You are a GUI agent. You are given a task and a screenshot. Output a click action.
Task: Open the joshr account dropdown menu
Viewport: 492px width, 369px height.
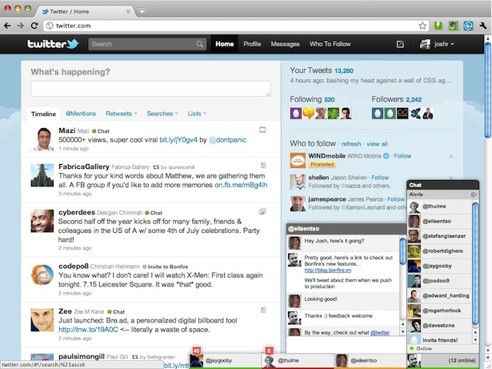pyautogui.click(x=444, y=44)
